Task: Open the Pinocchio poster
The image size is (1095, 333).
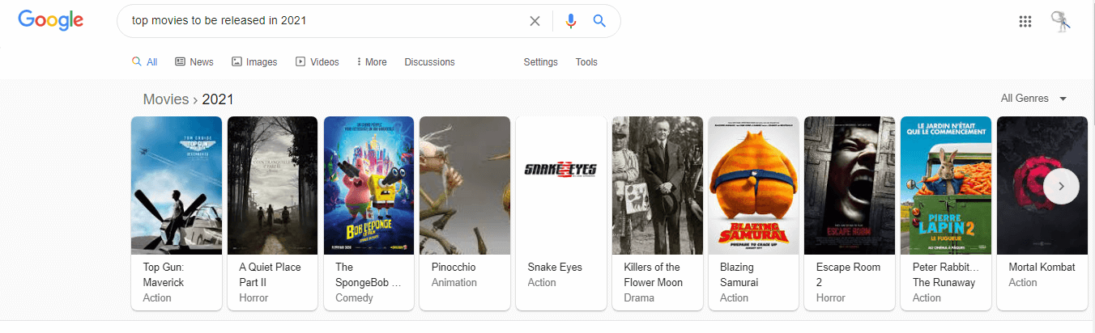Action: (x=465, y=186)
